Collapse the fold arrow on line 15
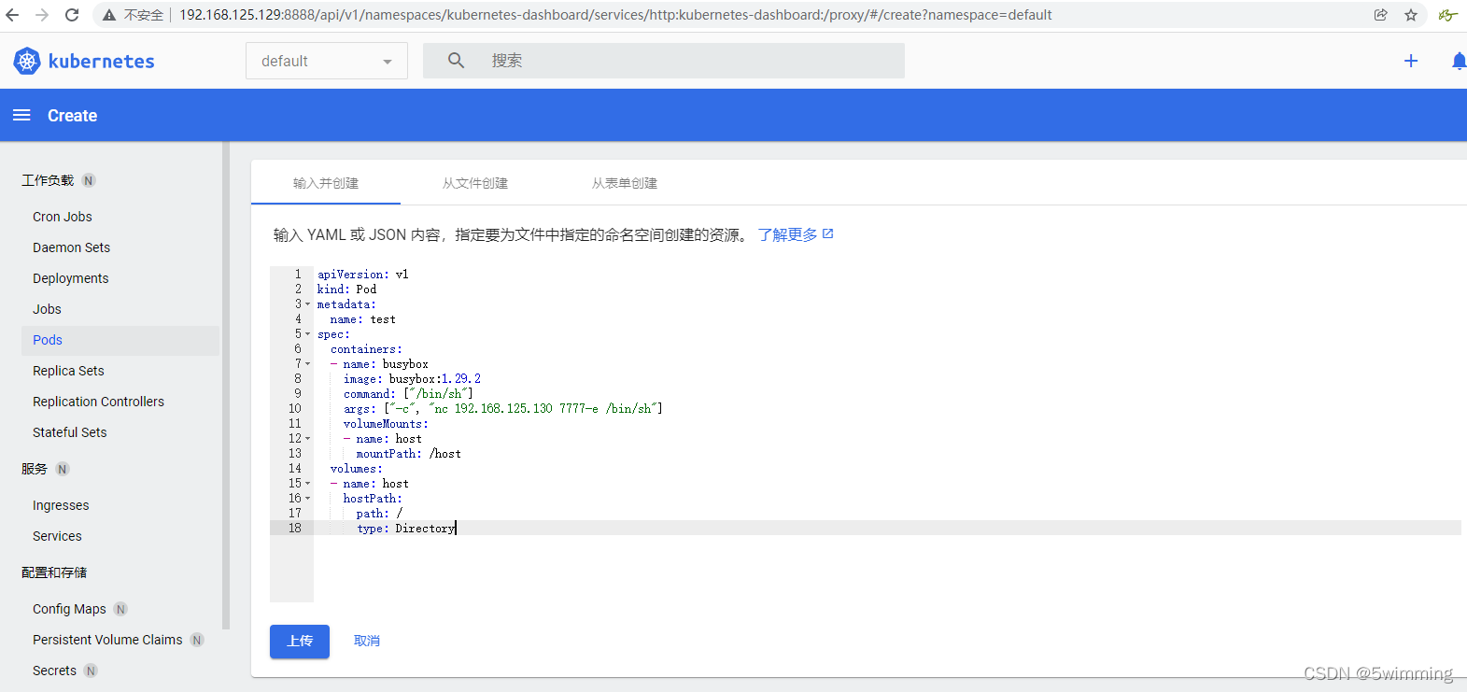1467x692 pixels. [307, 484]
